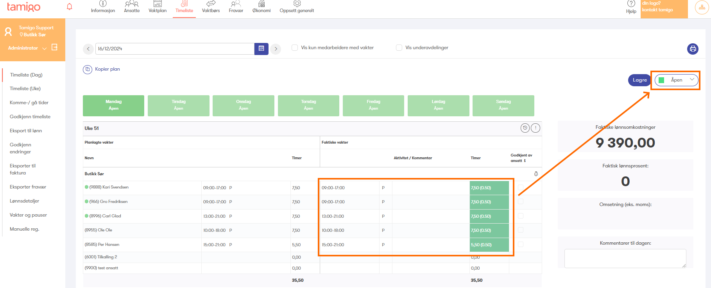Image resolution: width=711 pixels, height=288 pixels.
Task: Open Oppsett generelt settings
Action: (297, 7)
